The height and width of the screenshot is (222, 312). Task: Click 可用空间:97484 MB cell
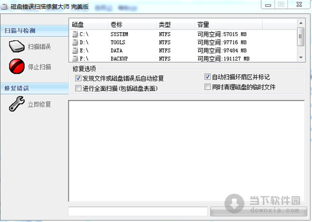tap(222, 51)
